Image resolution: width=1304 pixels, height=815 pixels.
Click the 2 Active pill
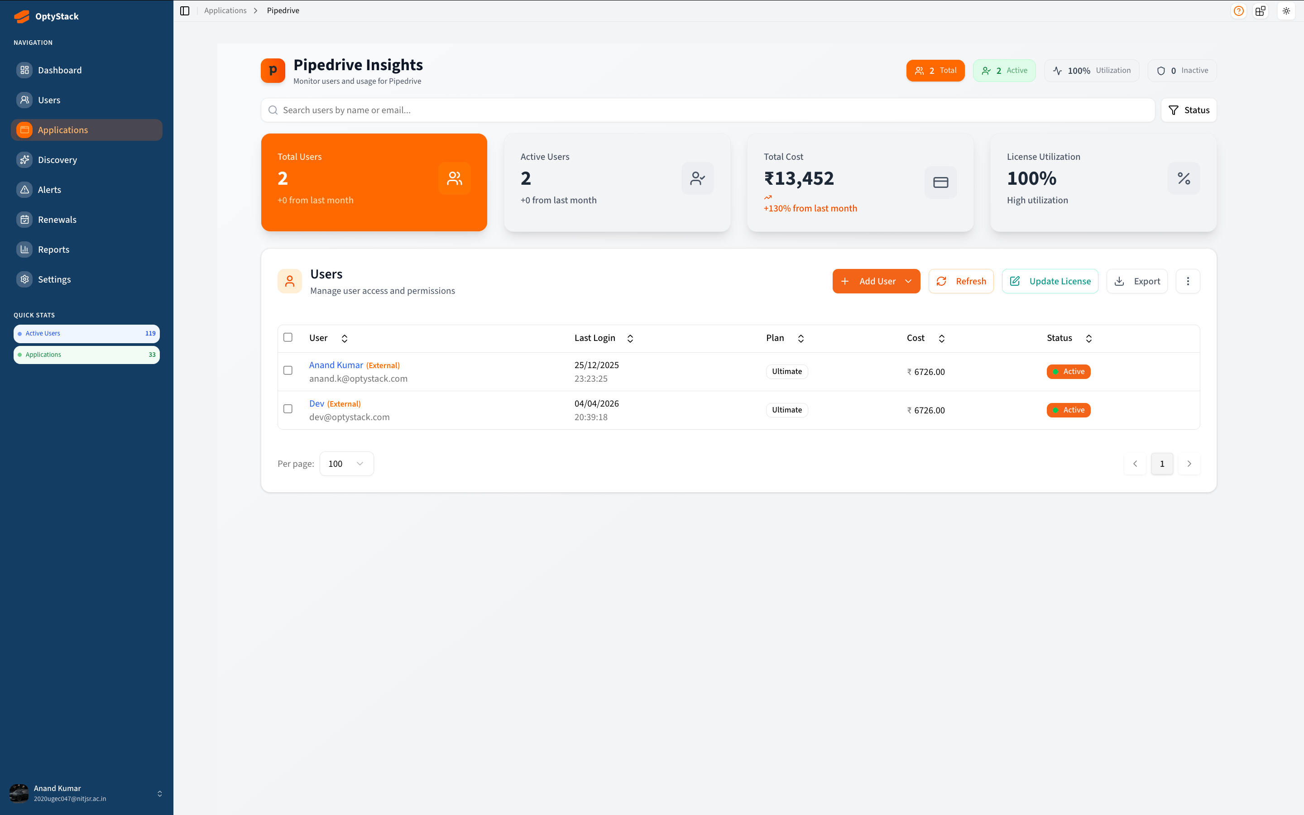pyautogui.click(x=1004, y=71)
